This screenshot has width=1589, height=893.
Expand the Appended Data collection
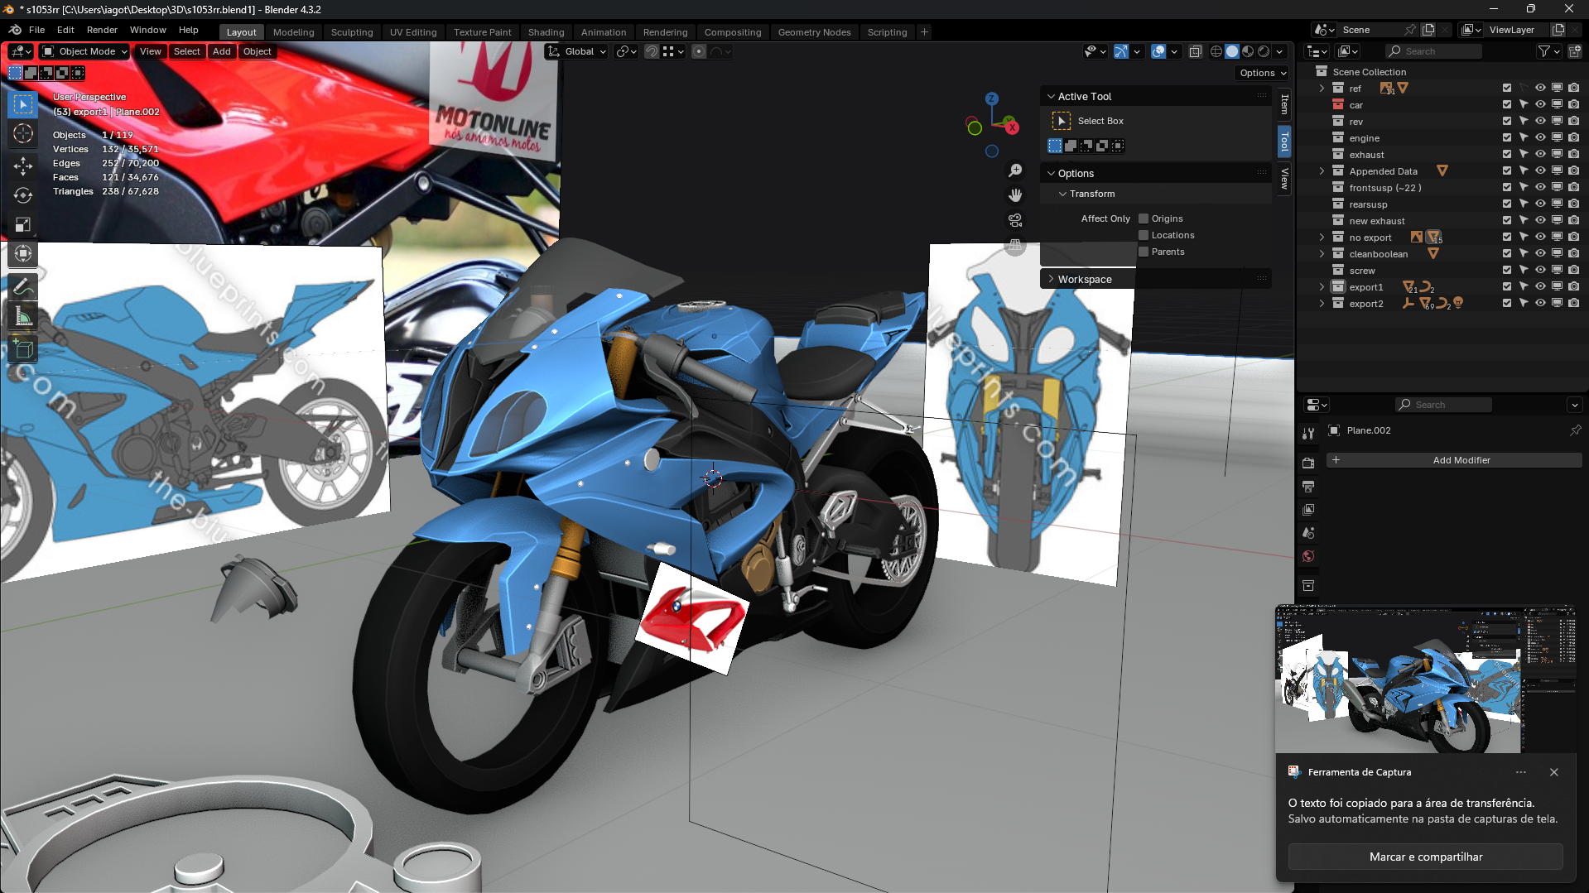pos(1322,171)
